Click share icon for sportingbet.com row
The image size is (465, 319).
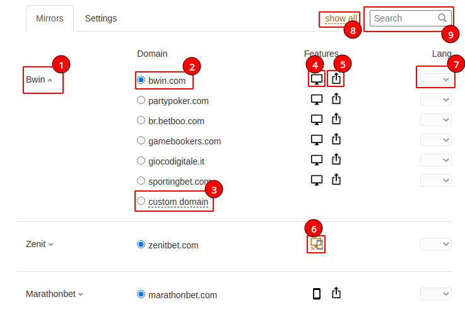[x=336, y=179]
